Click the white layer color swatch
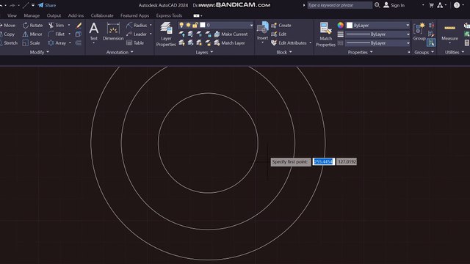 tap(203, 25)
